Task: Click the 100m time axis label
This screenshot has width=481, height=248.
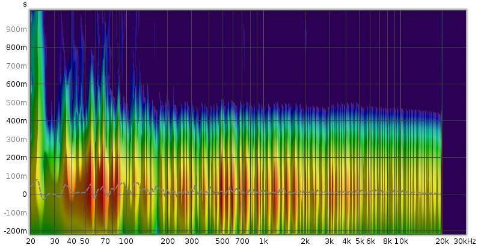Action: point(16,176)
